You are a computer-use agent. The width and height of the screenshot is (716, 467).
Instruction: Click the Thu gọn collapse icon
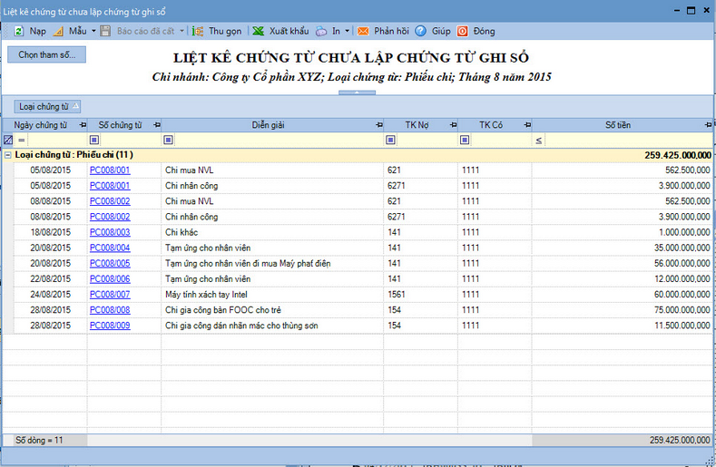coord(198,31)
